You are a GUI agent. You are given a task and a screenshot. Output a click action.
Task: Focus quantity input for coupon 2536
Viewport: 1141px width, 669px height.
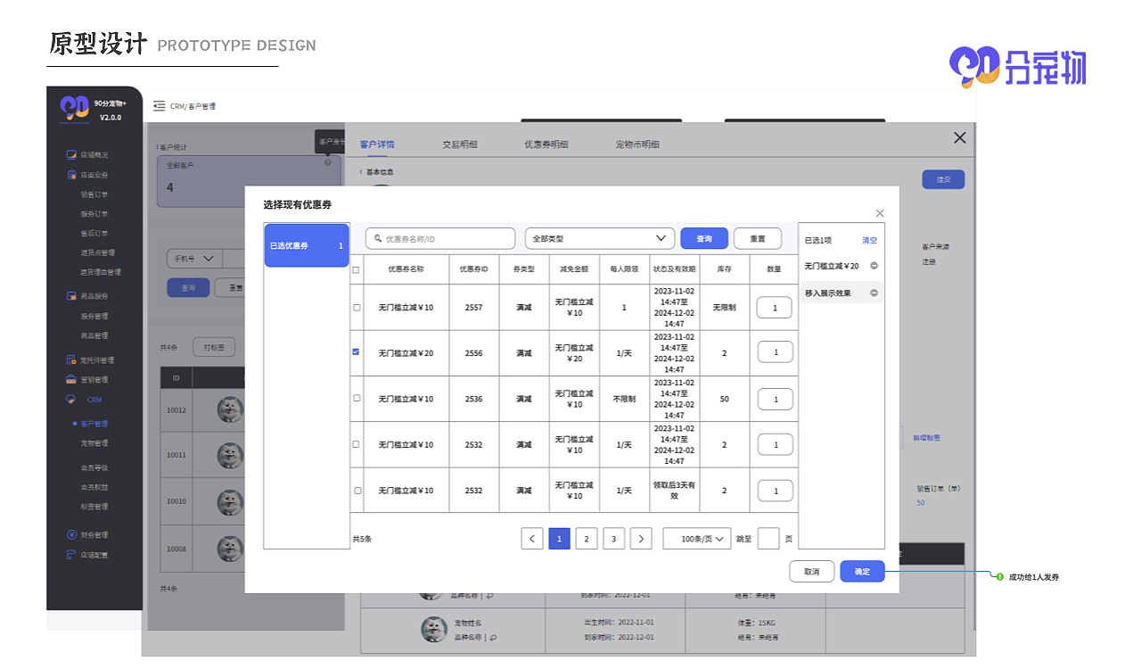tap(776, 399)
